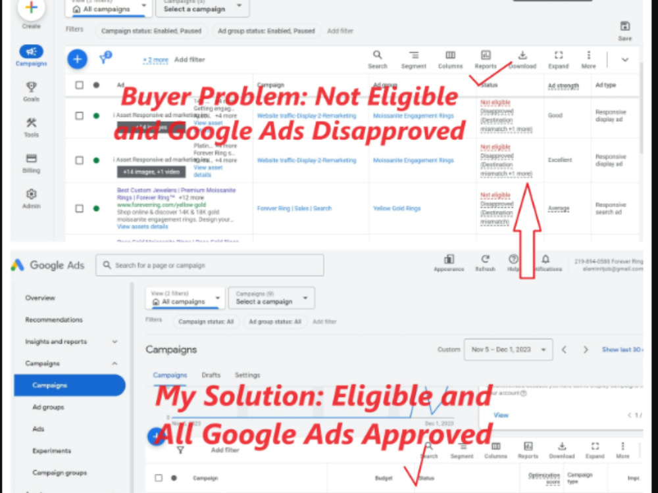Select Campaigns tab beside Drafts
This screenshot has height=493, width=658.
coord(170,375)
